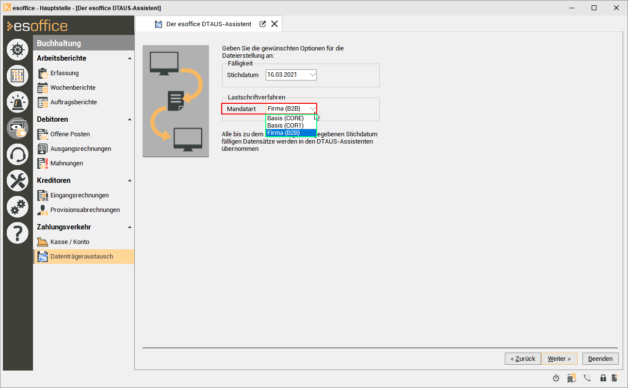Click the Wochenberichte calendar icon

point(43,88)
